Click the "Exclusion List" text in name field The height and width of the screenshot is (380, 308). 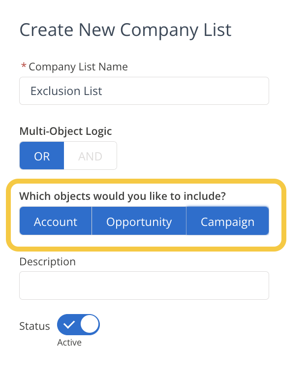click(x=66, y=91)
